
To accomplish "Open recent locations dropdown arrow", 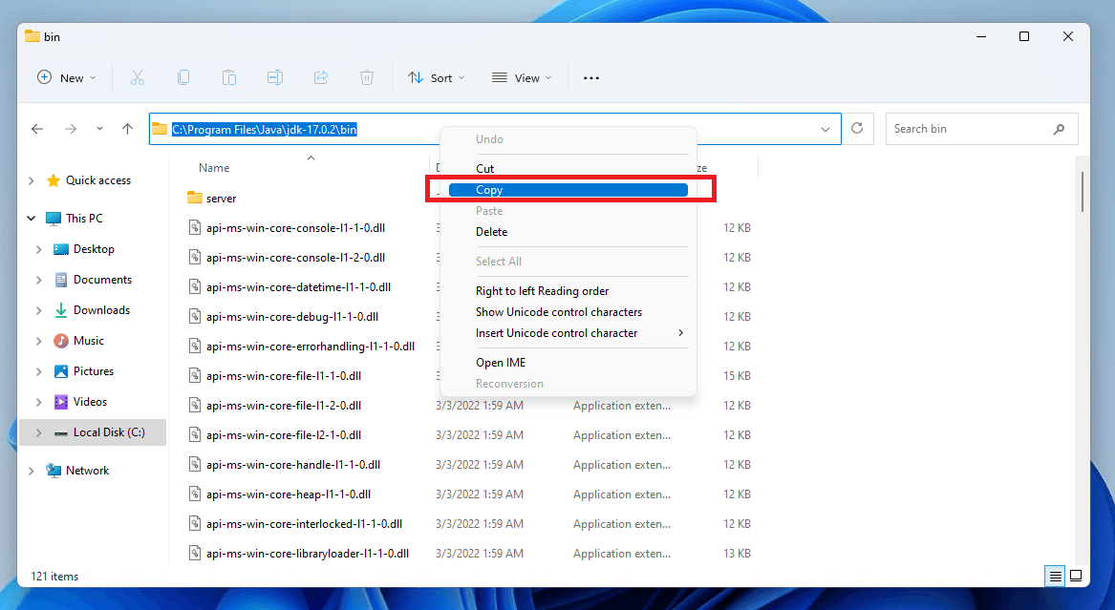I will (99, 129).
